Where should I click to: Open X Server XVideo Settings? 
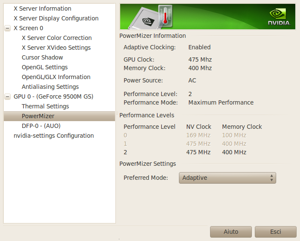(x=56, y=48)
